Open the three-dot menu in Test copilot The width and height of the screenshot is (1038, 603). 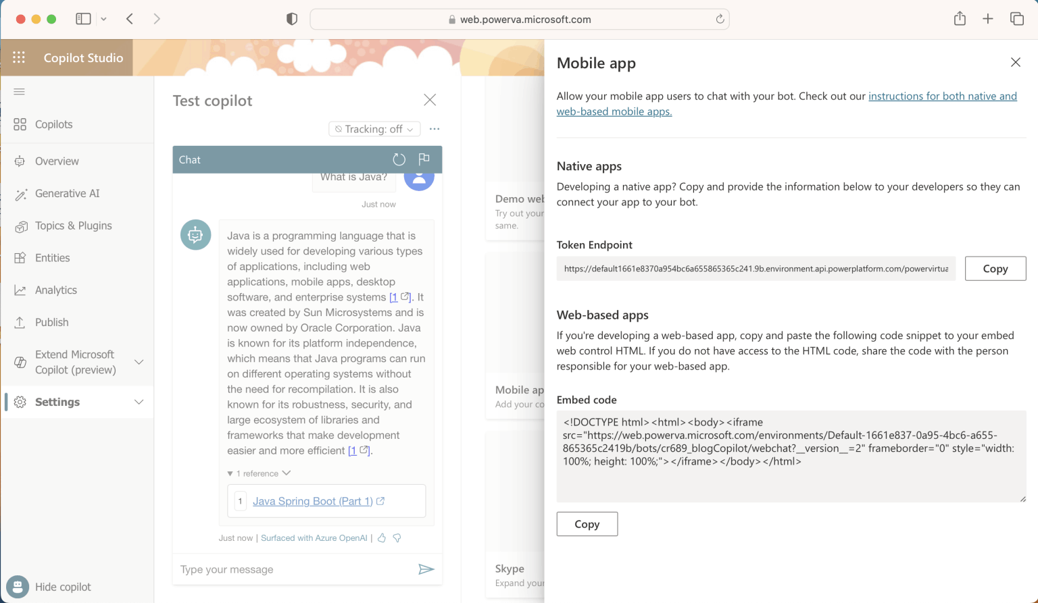point(435,128)
